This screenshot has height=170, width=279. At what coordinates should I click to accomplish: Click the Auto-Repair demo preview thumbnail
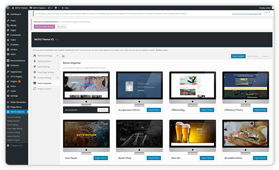click(x=86, y=137)
